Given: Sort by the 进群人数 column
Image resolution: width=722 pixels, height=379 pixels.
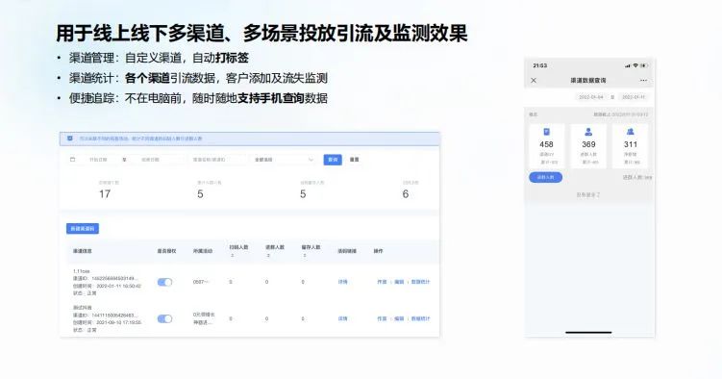Looking at the screenshot, I should point(268,255).
